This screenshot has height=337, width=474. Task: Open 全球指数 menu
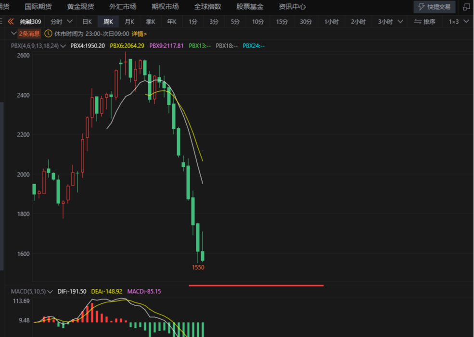point(207,6)
